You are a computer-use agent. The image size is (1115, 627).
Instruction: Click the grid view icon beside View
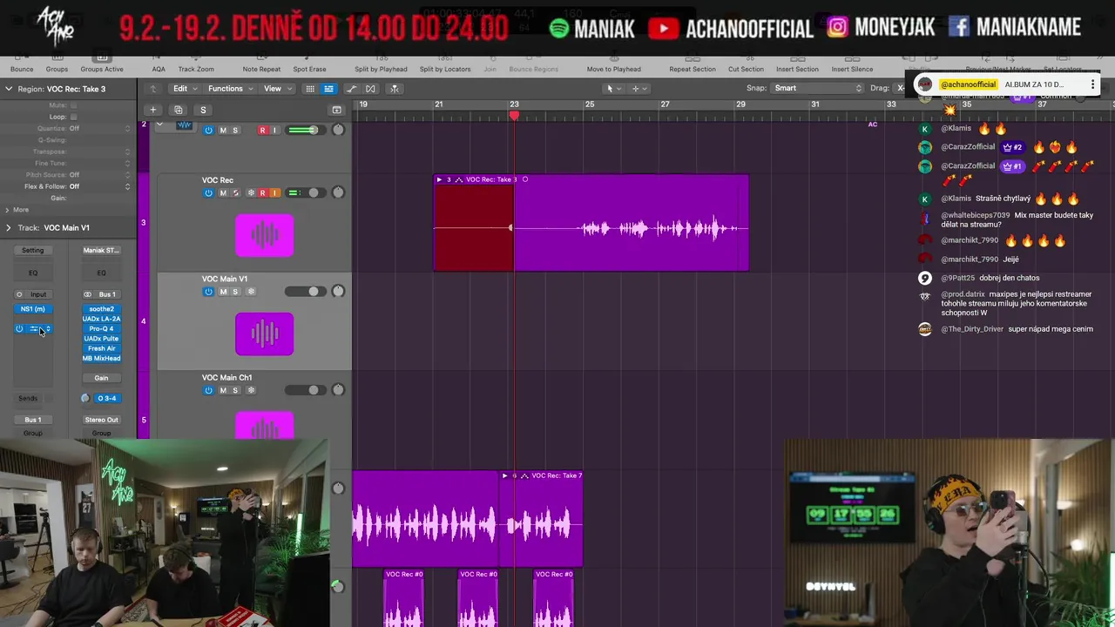point(309,88)
